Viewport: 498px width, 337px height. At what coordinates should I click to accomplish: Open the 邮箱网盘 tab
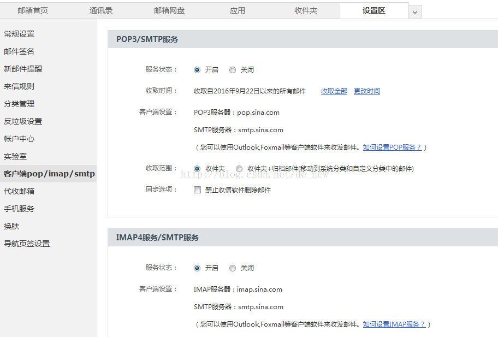[x=169, y=10]
